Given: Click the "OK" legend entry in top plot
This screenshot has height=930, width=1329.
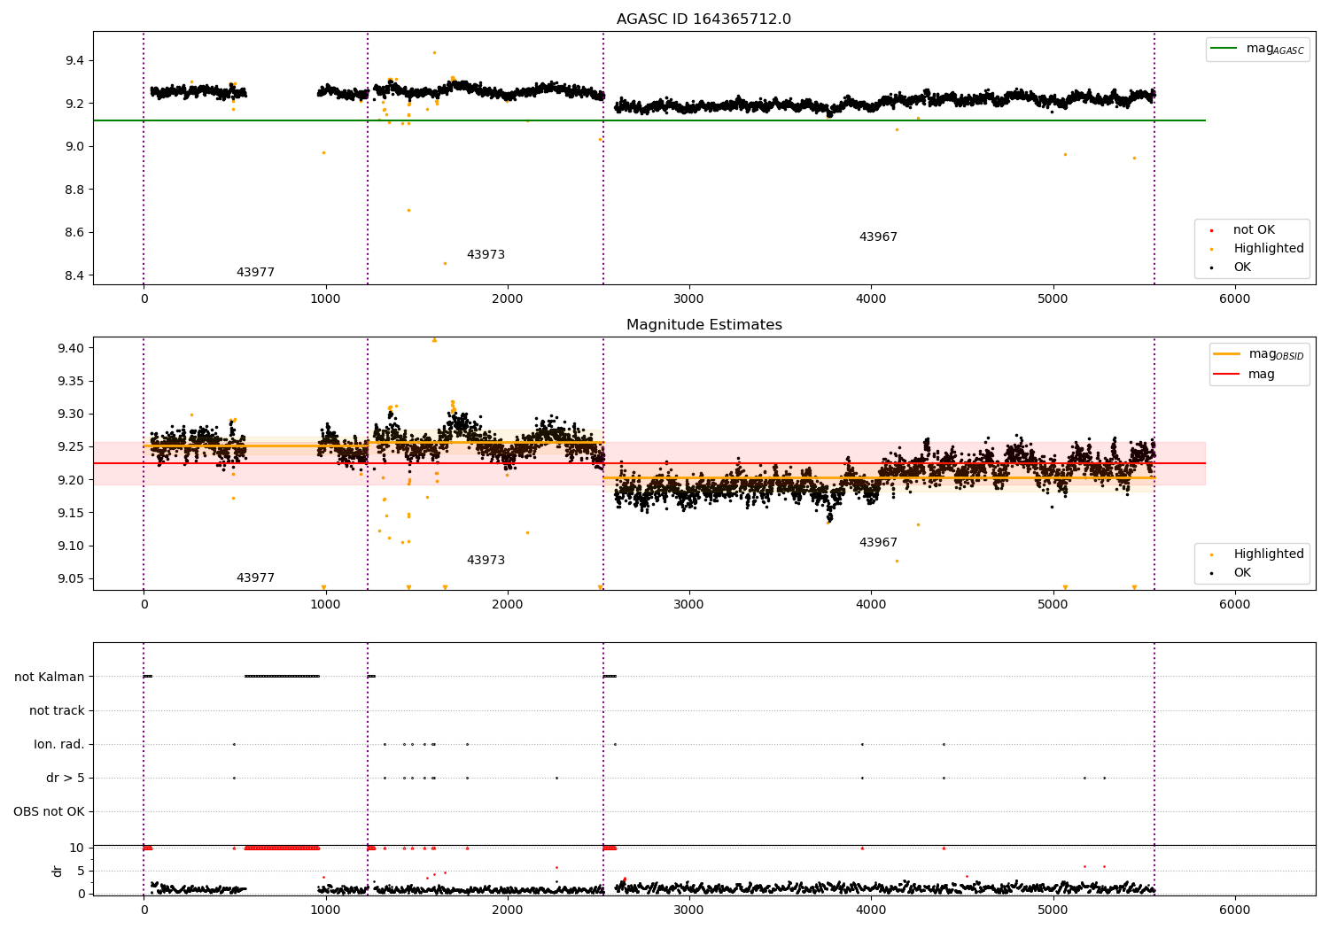Looking at the screenshot, I should [1242, 267].
